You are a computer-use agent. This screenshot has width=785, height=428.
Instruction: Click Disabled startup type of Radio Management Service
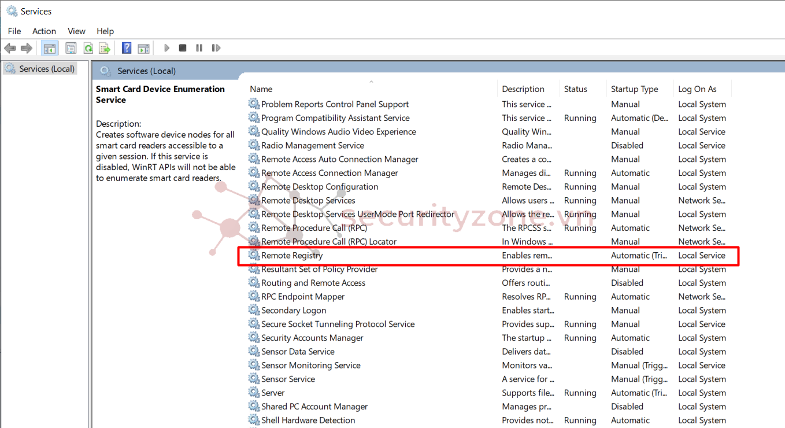[627, 145]
